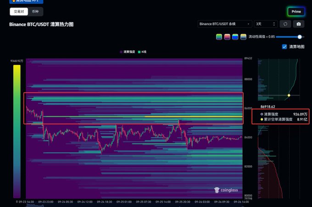This screenshot has width=312, height=207.
Task: Click the 09-26 16:00 time axis label
Action: (x=241, y=202)
